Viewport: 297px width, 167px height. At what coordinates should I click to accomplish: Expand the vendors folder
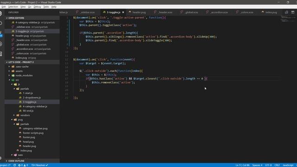coord(25,115)
